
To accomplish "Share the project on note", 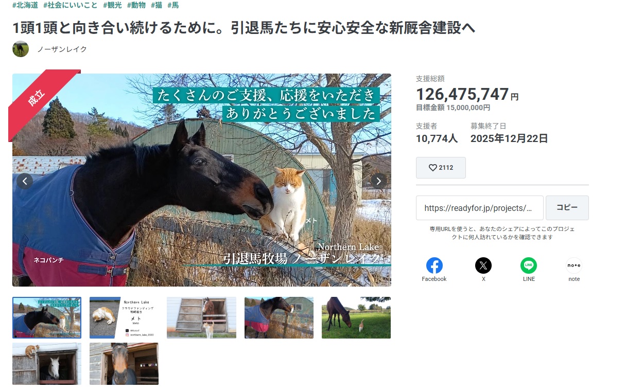I will (x=574, y=270).
